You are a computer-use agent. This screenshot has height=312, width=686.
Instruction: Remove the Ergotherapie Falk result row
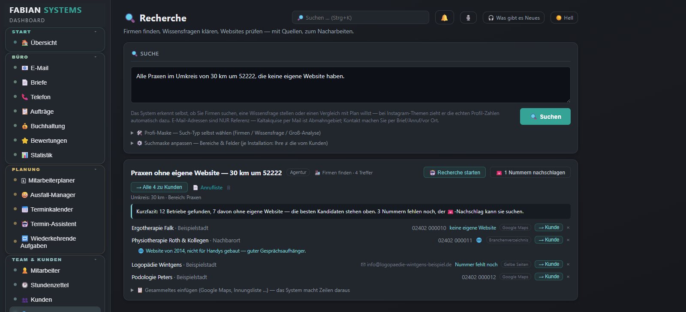(568, 228)
